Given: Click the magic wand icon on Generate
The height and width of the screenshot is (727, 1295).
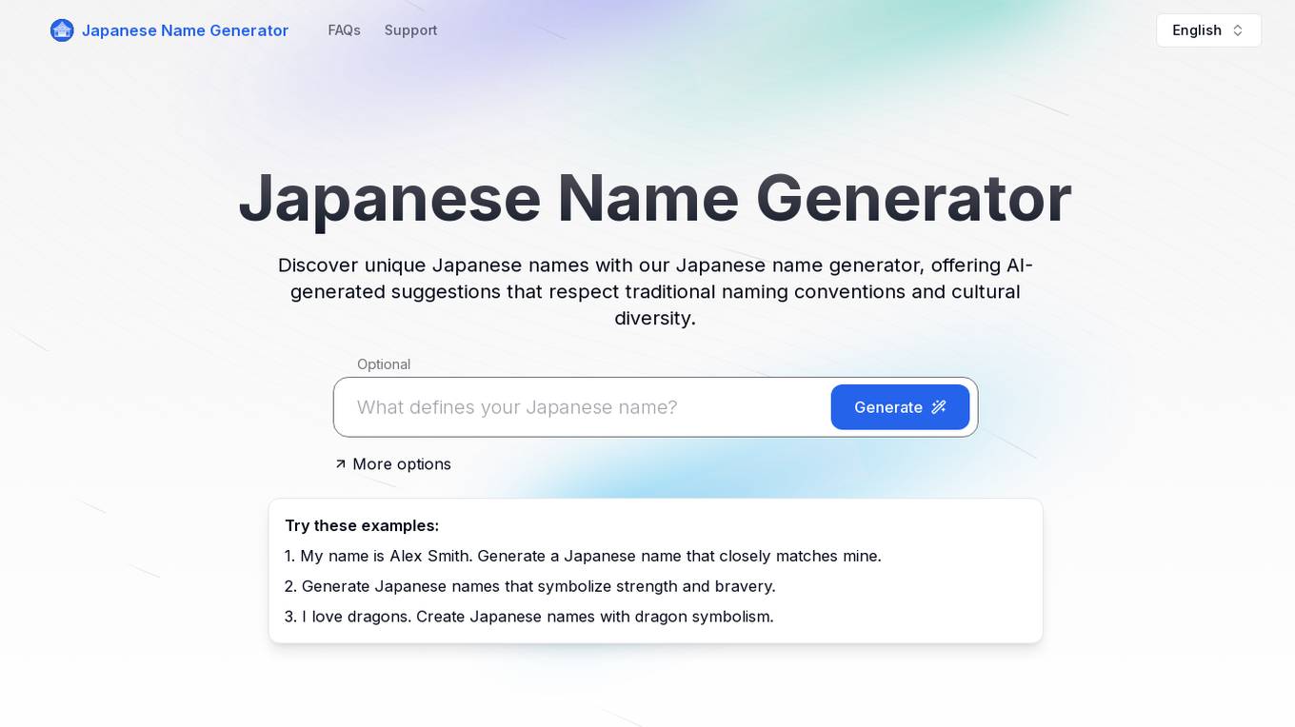Looking at the screenshot, I should point(939,407).
